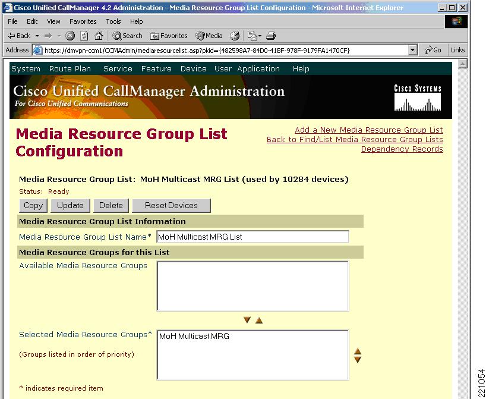The width and height of the screenshot is (486, 399).
Task: Follow Add a New Media Resource Group List link
Action: (x=369, y=130)
